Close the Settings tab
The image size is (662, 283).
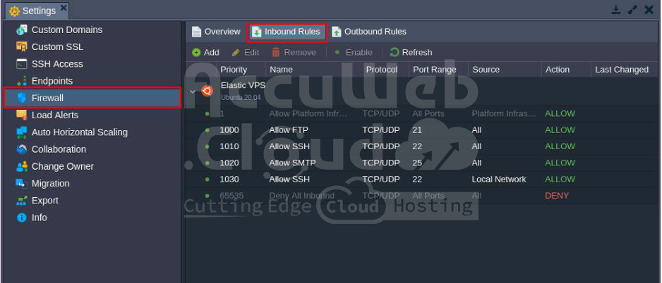point(64,8)
